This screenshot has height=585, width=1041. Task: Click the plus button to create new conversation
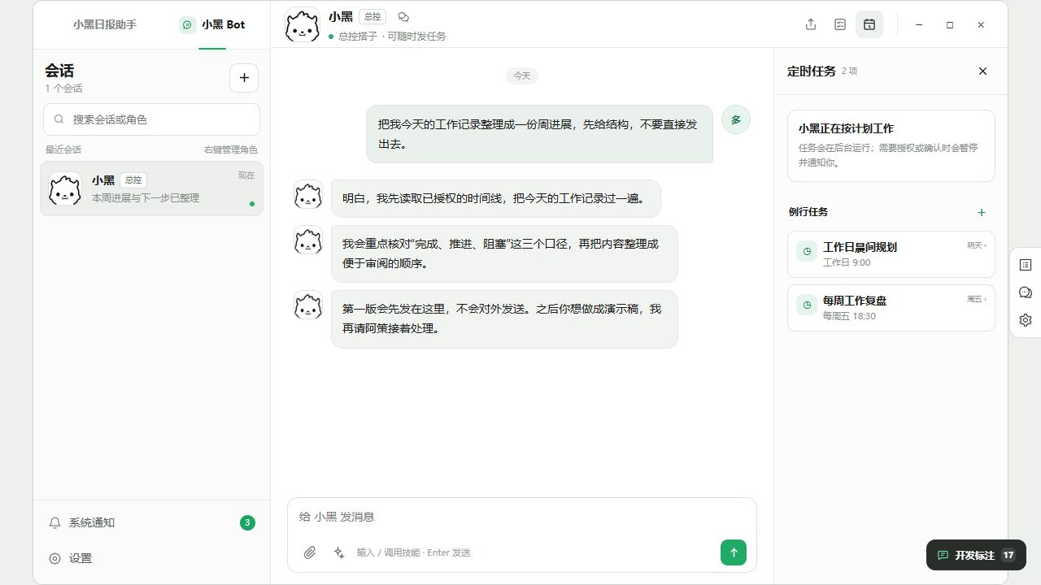point(244,78)
